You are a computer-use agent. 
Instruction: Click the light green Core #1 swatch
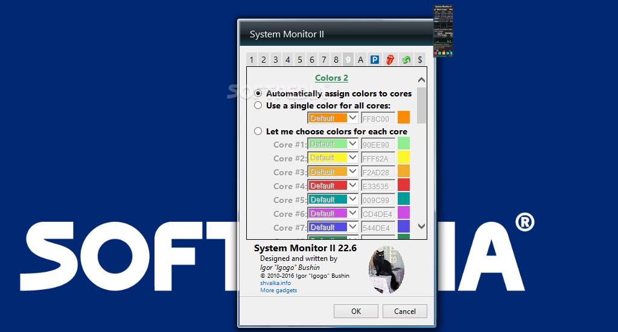tap(404, 143)
